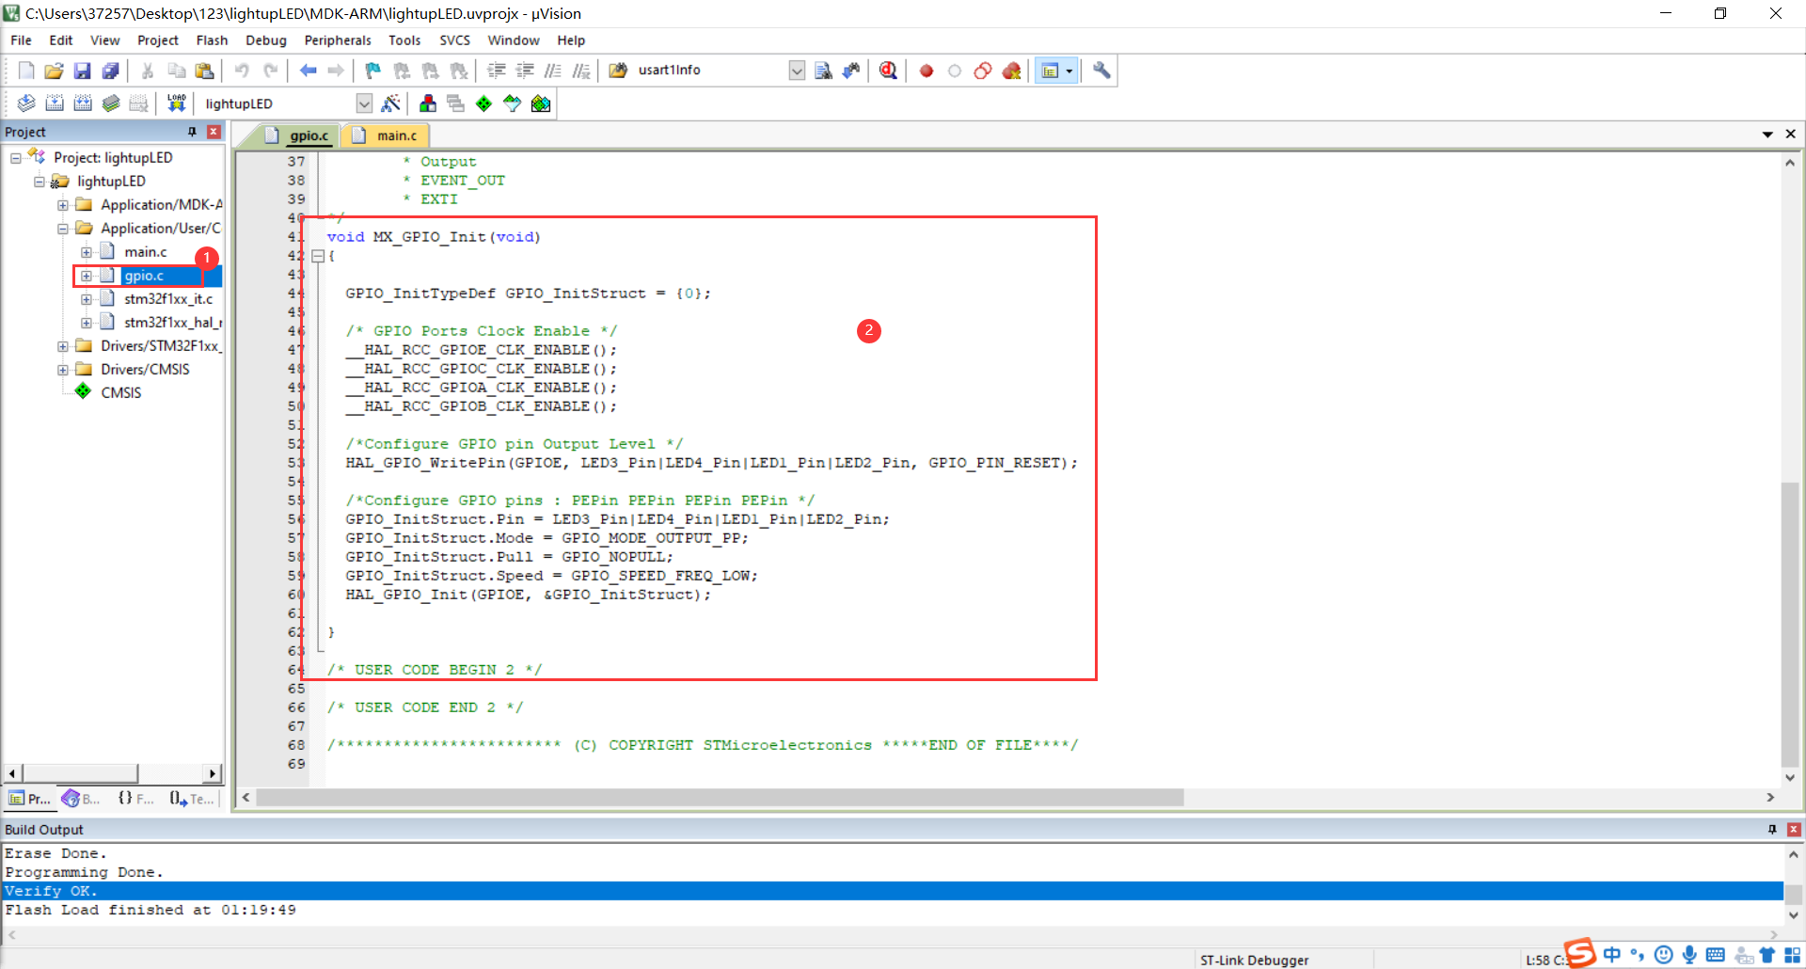Switch to the main.c editor tab

coord(387,135)
